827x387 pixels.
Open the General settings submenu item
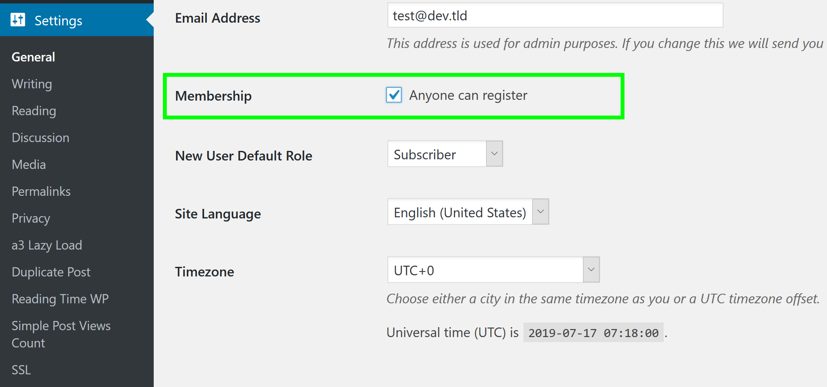[33, 57]
